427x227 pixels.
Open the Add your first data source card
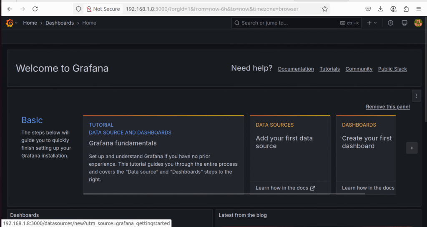pyautogui.click(x=290, y=155)
